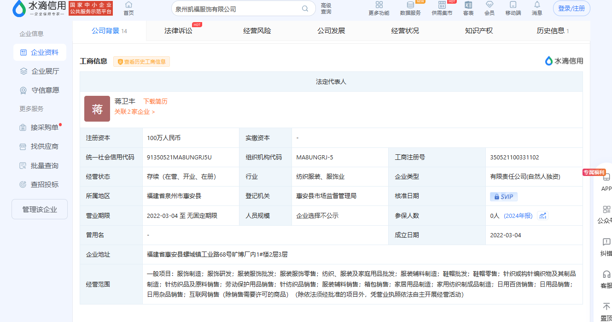Switch to 公司发展 tab
Screen dimensions: 612x322
point(331,31)
